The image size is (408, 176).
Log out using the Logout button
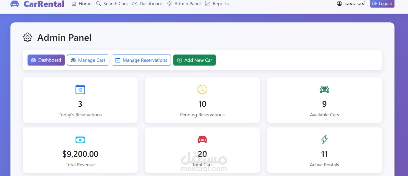click(382, 4)
